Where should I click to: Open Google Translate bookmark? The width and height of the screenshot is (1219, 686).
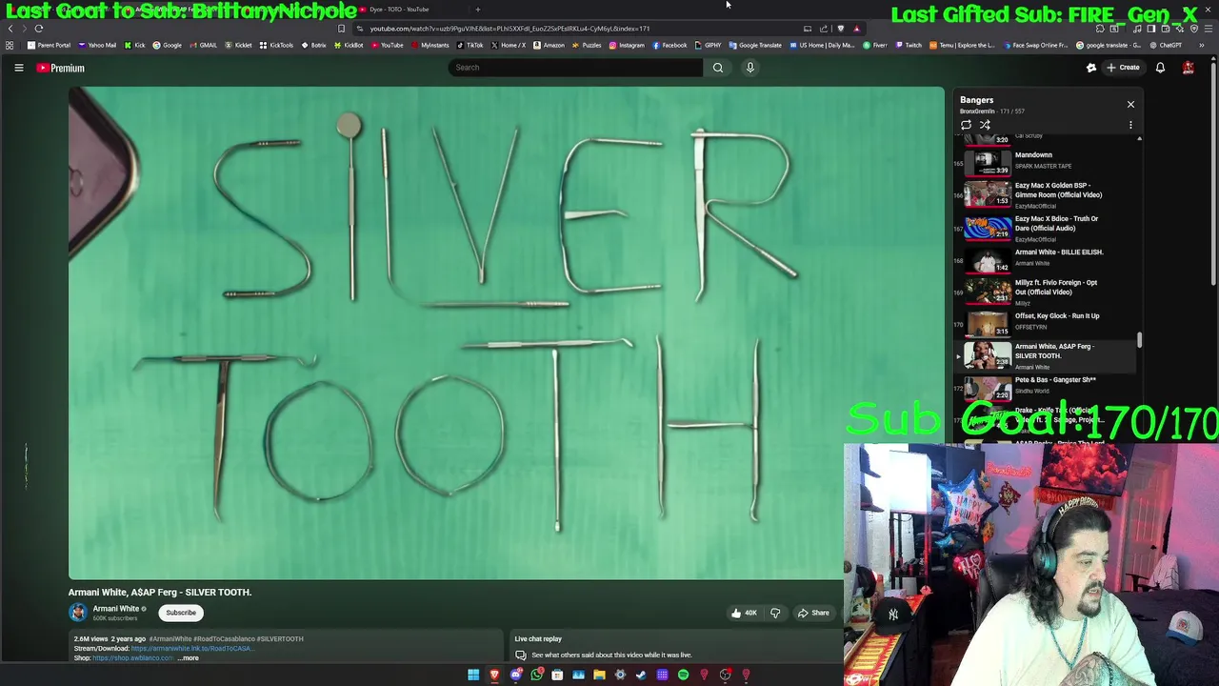tap(755, 45)
